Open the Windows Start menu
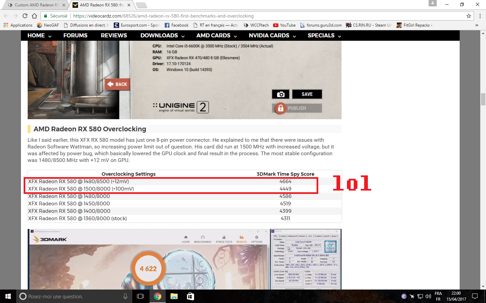This screenshot has height=303, width=486. coord(8,296)
